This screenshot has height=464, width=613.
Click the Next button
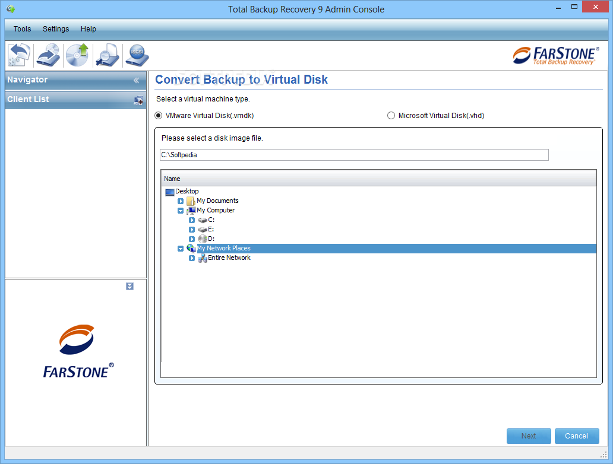[529, 436]
